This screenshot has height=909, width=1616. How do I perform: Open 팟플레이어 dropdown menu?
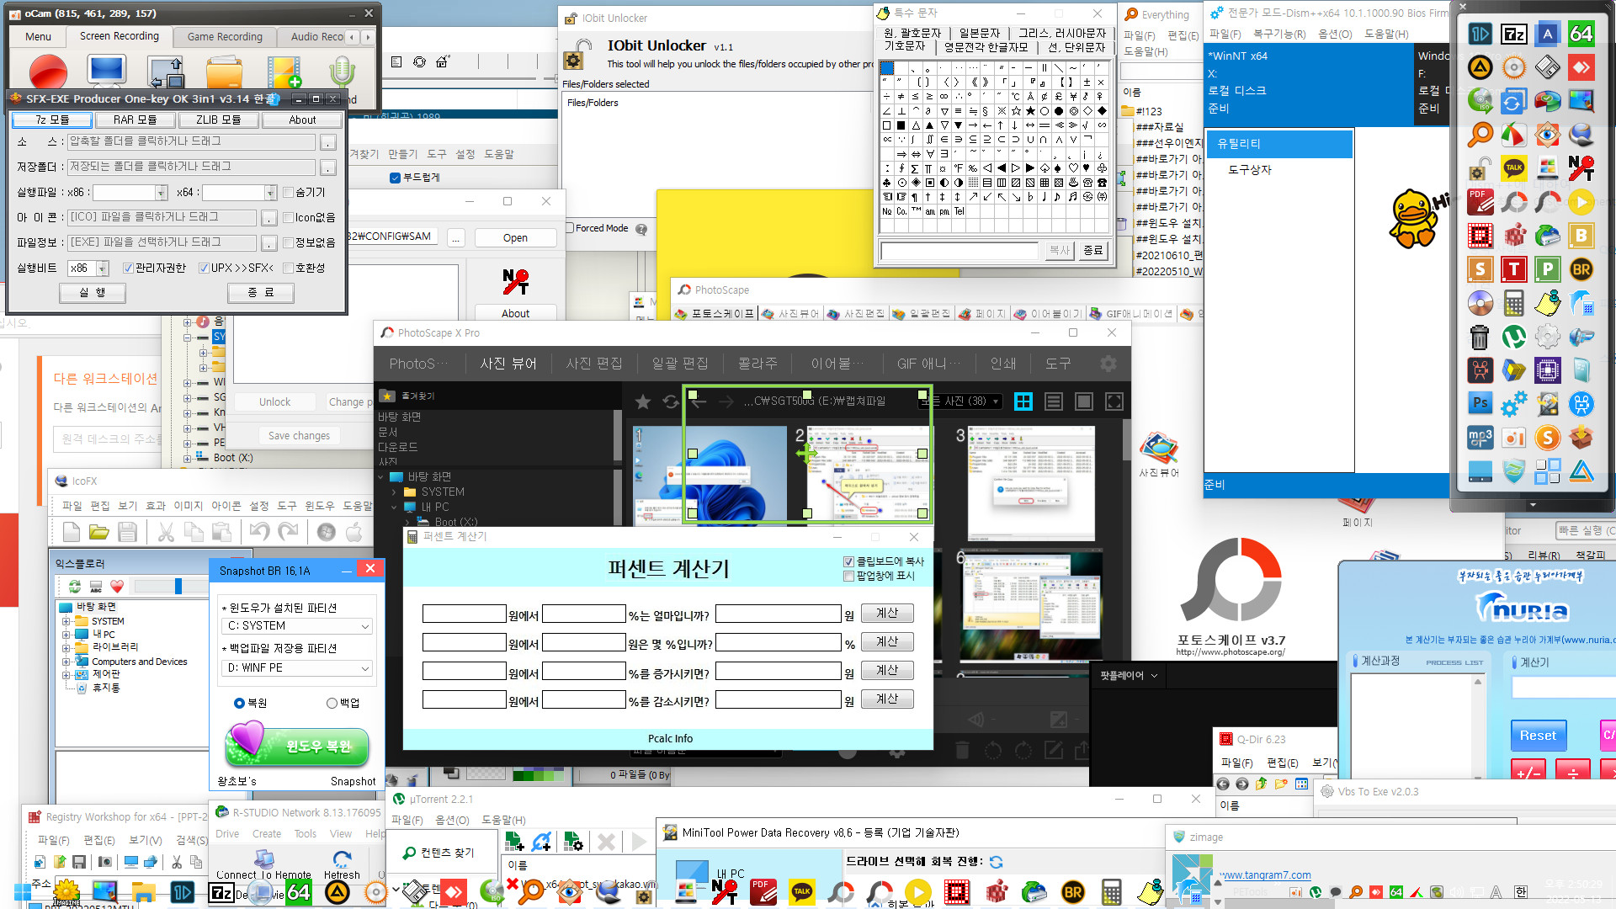pos(1129,676)
